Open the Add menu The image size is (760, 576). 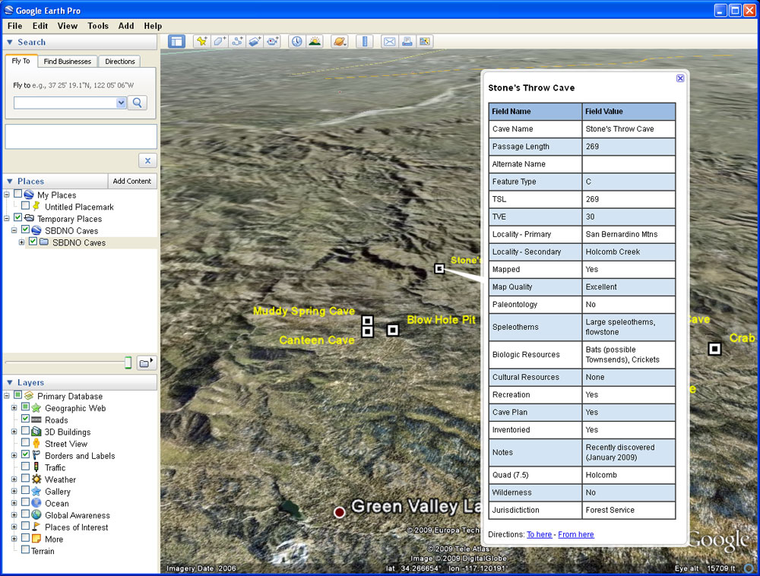(126, 26)
